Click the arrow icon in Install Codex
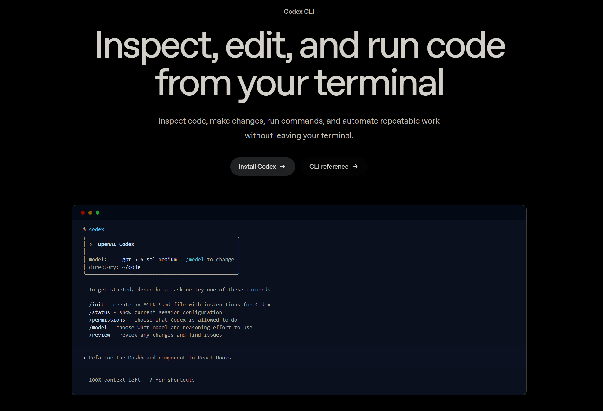This screenshot has width=603, height=411. tap(283, 167)
